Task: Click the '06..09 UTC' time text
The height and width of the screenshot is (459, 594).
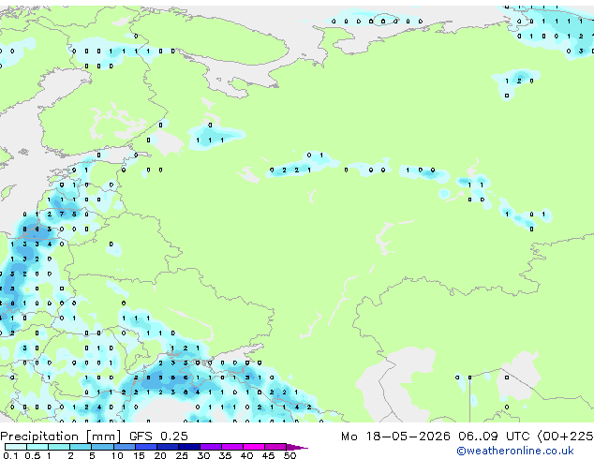Action: coord(494,437)
